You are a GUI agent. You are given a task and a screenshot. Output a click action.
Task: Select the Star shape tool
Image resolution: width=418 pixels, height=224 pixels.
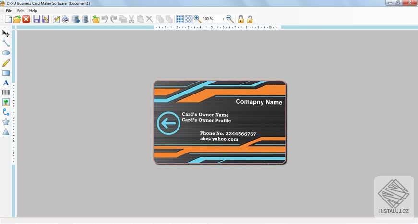tap(6, 122)
